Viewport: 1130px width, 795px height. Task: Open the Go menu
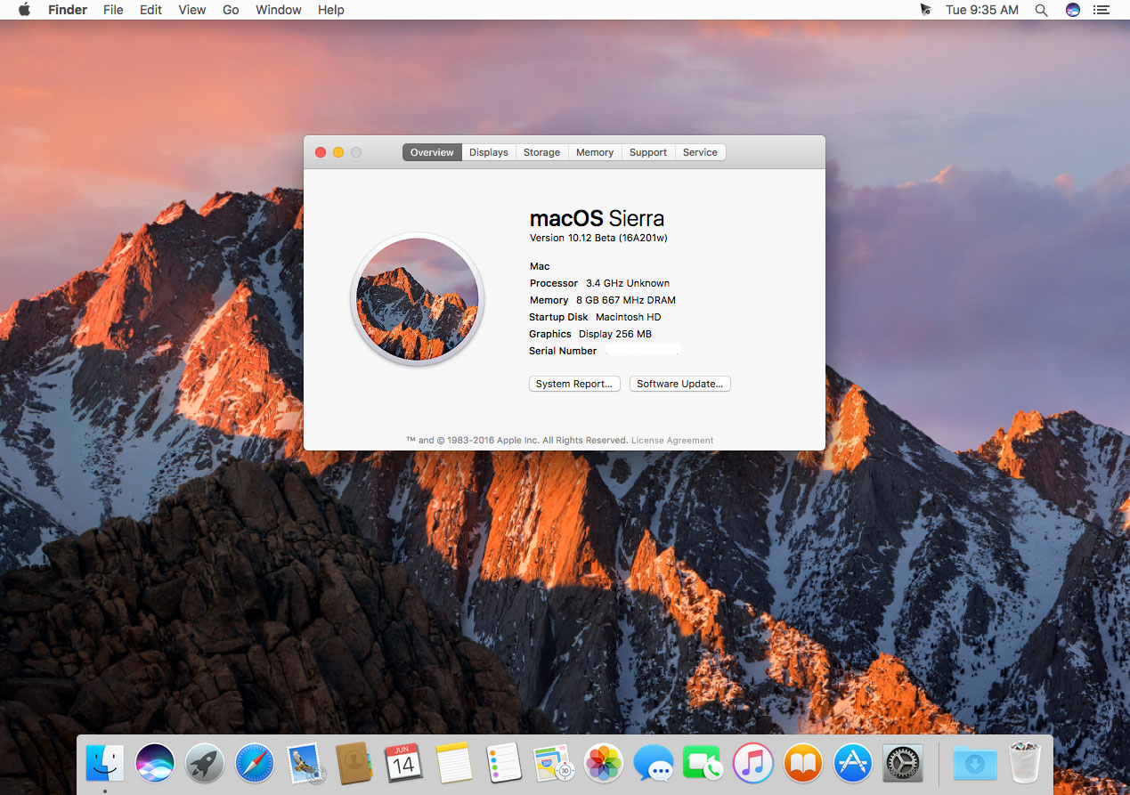231,10
